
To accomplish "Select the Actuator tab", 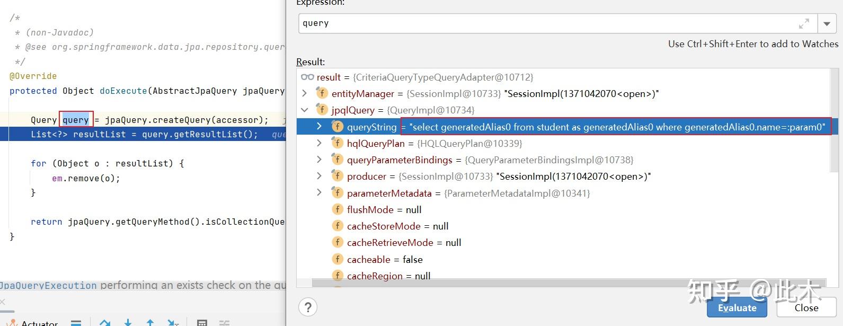I will 32,322.
